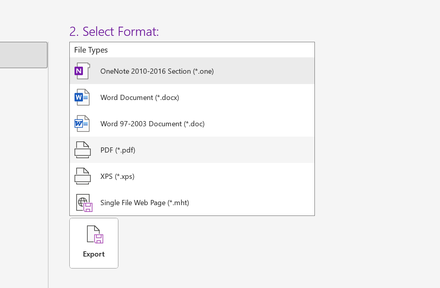The height and width of the screenshot is (288, 440).
Task: Click the Export button
Action: tap(94, 243)
